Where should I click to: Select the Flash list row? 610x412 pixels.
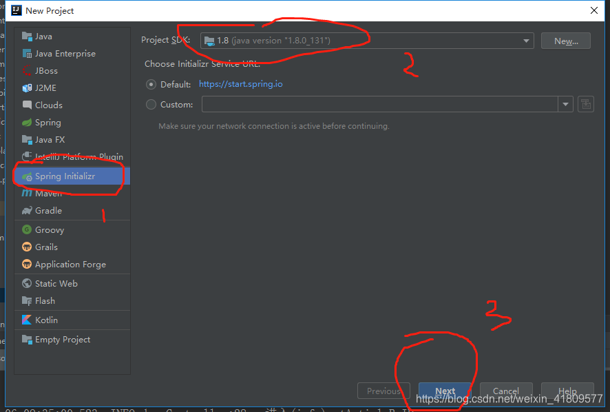pyautogui.click(x=72, y=301)
